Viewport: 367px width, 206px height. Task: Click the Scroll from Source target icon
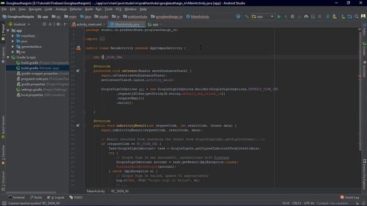coord(44,24)
